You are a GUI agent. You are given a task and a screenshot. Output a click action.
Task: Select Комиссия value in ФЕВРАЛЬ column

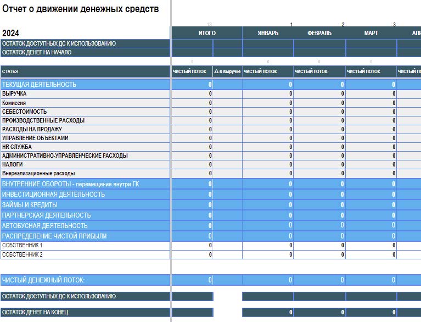(319, 103)
